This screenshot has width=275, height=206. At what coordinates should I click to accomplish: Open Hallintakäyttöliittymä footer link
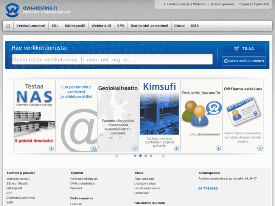coord(84,179)
